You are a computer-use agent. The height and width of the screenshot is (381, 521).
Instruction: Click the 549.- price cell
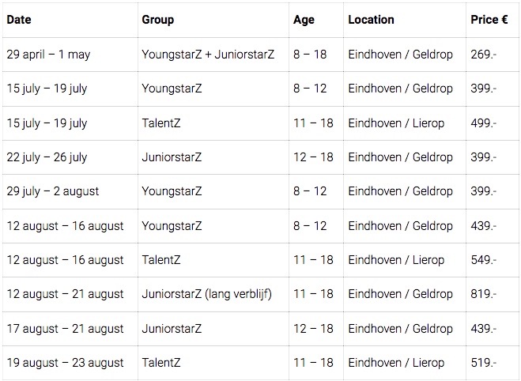(x=483, y=260)
